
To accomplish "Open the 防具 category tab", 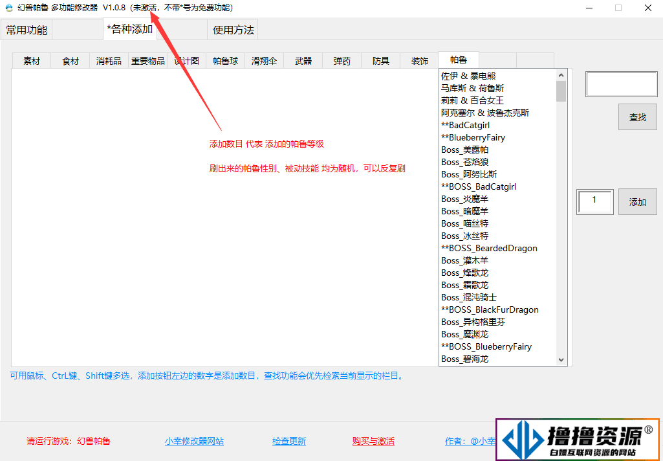I will 380,61.
